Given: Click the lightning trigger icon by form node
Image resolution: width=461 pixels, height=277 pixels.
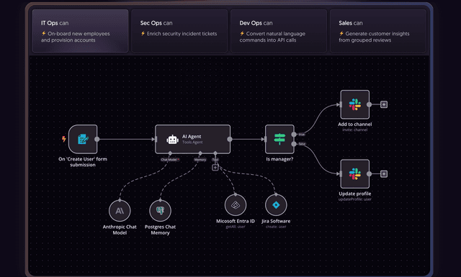Looking at the screenshot, I should point(64,139).
